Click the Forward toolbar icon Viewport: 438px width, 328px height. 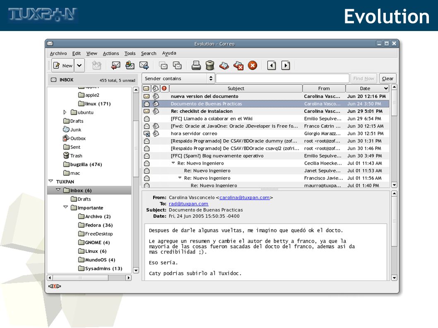click(x=144, y=66)
